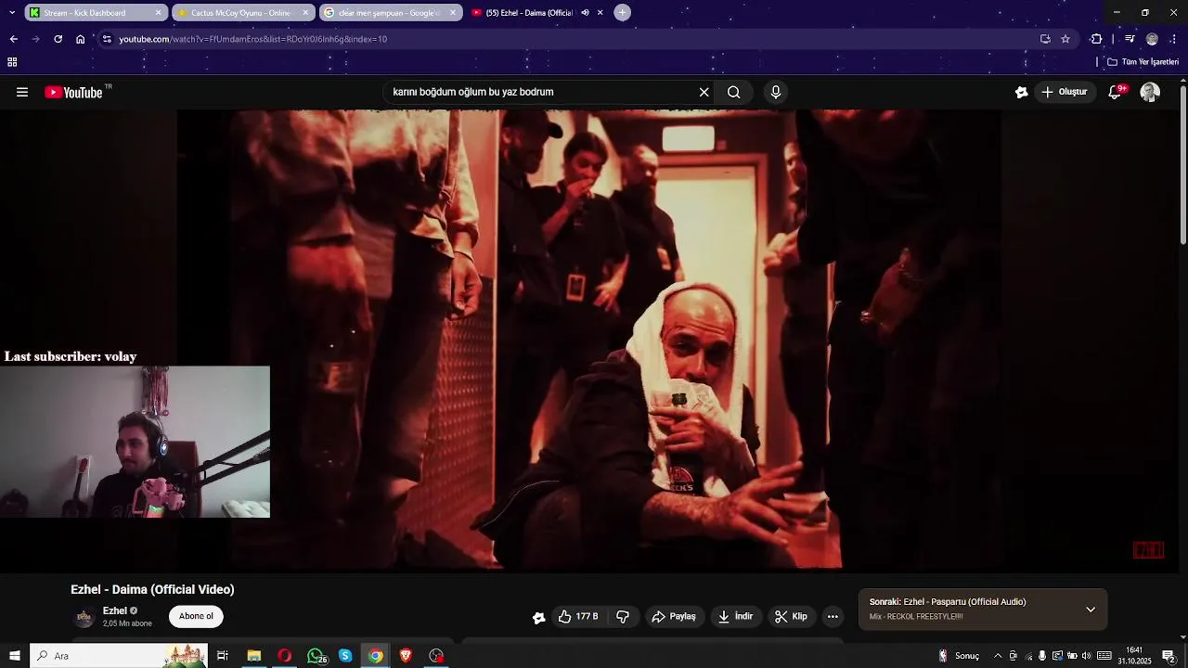Close the Cactus McCoy tab

[305, 13]
